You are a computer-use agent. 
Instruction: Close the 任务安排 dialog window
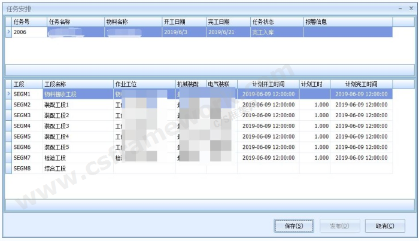(x=410, y=9)
